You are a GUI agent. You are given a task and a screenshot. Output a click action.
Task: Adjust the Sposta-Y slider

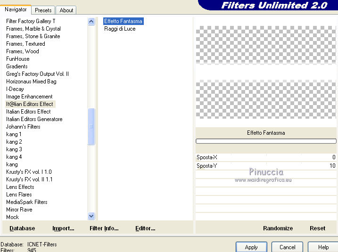(266, 166)
